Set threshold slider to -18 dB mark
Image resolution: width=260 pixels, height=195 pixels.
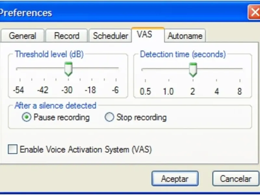click(x=92, y=68)
